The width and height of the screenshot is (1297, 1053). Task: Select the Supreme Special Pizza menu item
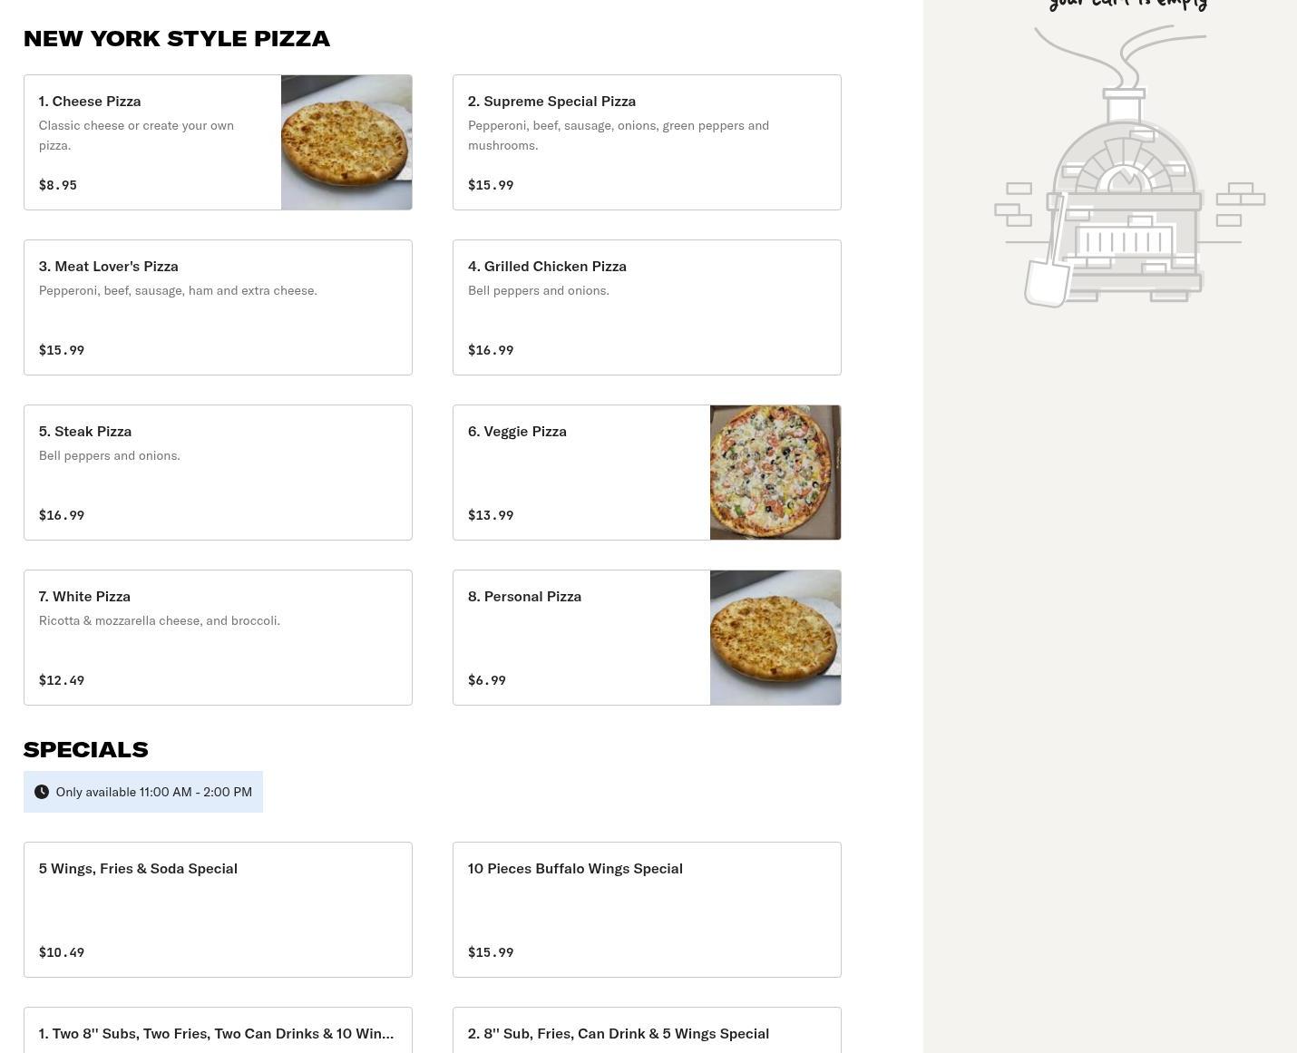pos(647,142)
